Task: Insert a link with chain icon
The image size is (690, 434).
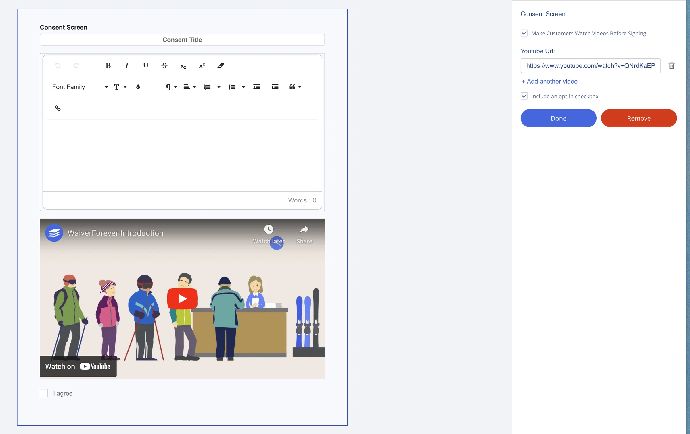Action: pos(57,108)
